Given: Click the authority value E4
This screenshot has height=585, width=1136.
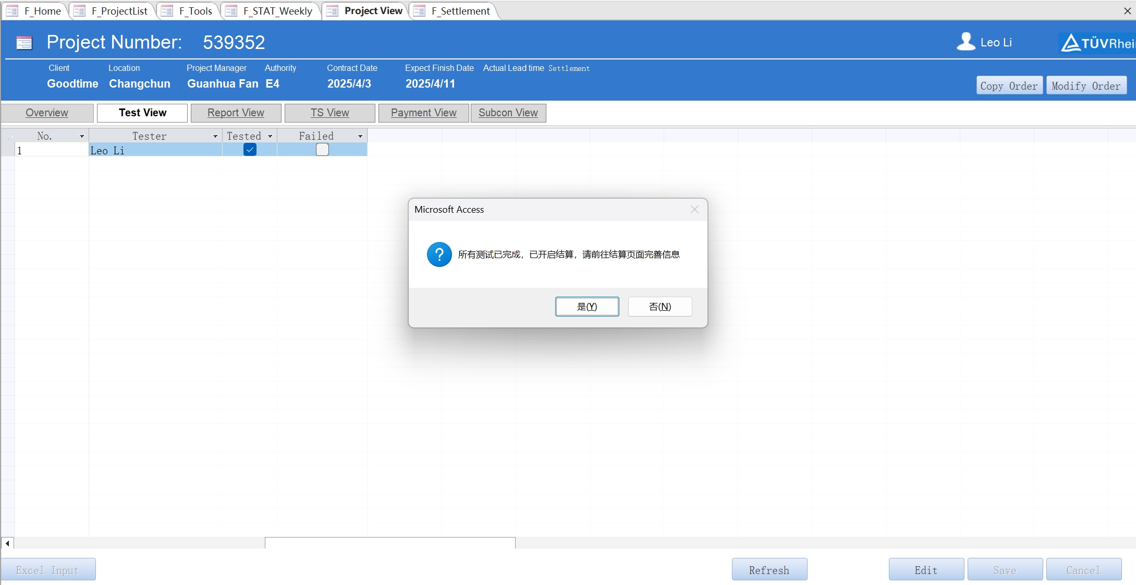Looking at the screenshot, I should pyautogui.click(x=272, y=83).
